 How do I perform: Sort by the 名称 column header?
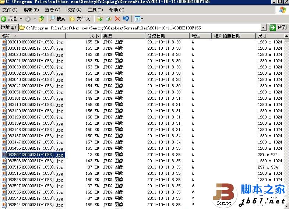[x=33, y=36]
